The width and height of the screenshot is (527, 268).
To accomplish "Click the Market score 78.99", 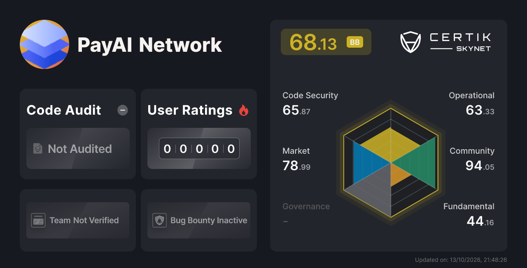I will coord(296,166).
